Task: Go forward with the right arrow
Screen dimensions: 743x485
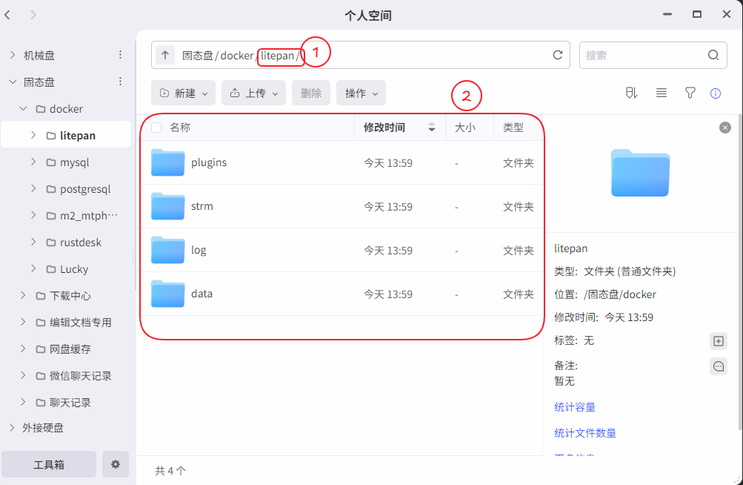Action: (33, 15)
